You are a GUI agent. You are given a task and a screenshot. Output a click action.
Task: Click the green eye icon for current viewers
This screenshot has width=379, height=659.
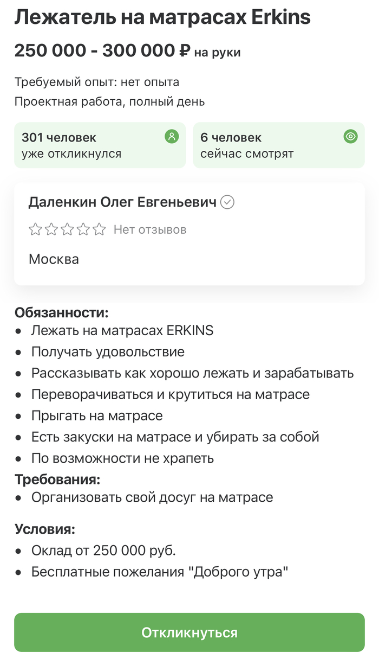[x=351, y=137]
